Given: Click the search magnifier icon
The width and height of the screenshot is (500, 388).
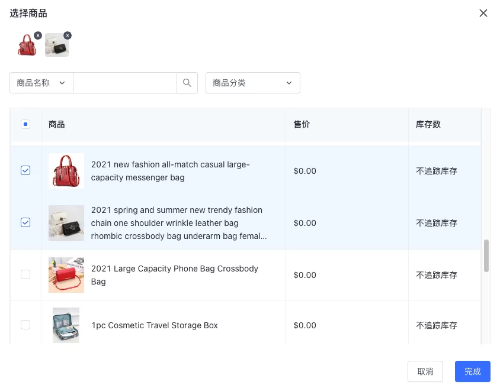Looking at the screenshot, I should 187,83.
